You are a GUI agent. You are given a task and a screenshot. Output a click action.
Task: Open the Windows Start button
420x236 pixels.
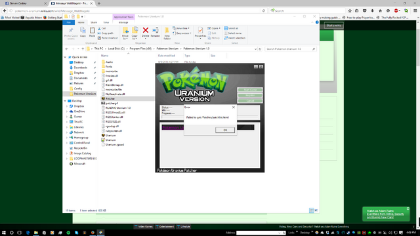click(4, 233)
